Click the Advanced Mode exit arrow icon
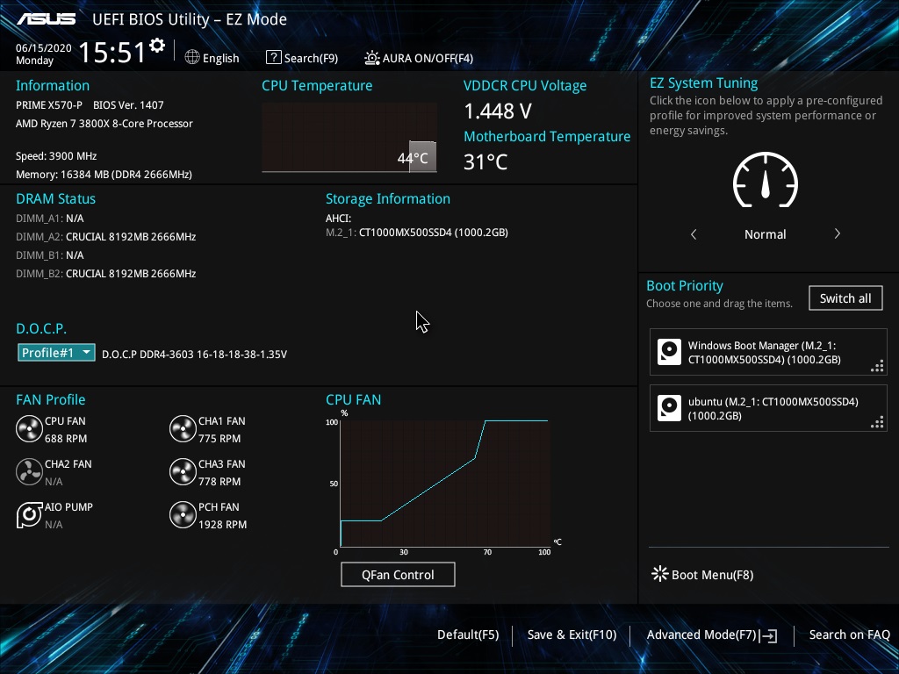Screen dimensions: 899x674 click(x=768, y=635)
